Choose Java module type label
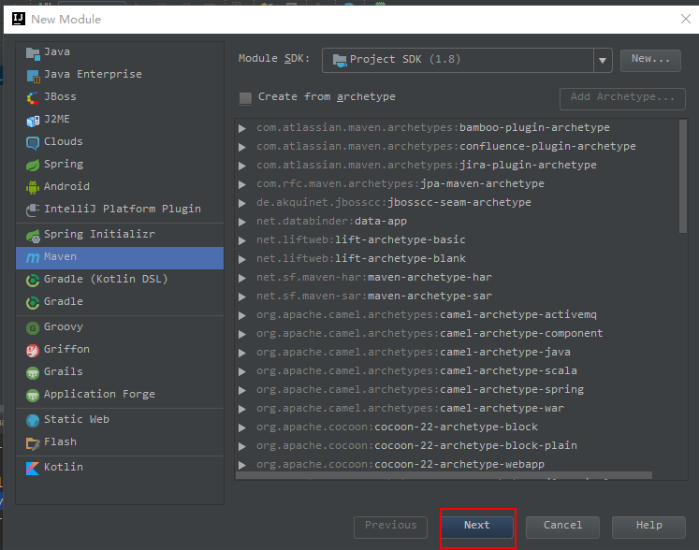 [57, 51]
